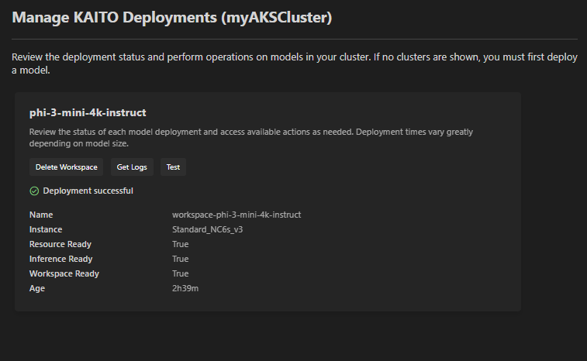Image resolution: width=587 pixels, height=361 pixels.
Task: Click the True value beside Inference Ready
Action: [x=180, y=259]
